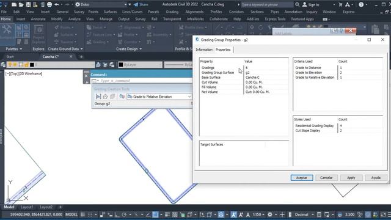Toggle drawing grid display in status bar
This screenshot has width=391, height=220.
[82, 215]
